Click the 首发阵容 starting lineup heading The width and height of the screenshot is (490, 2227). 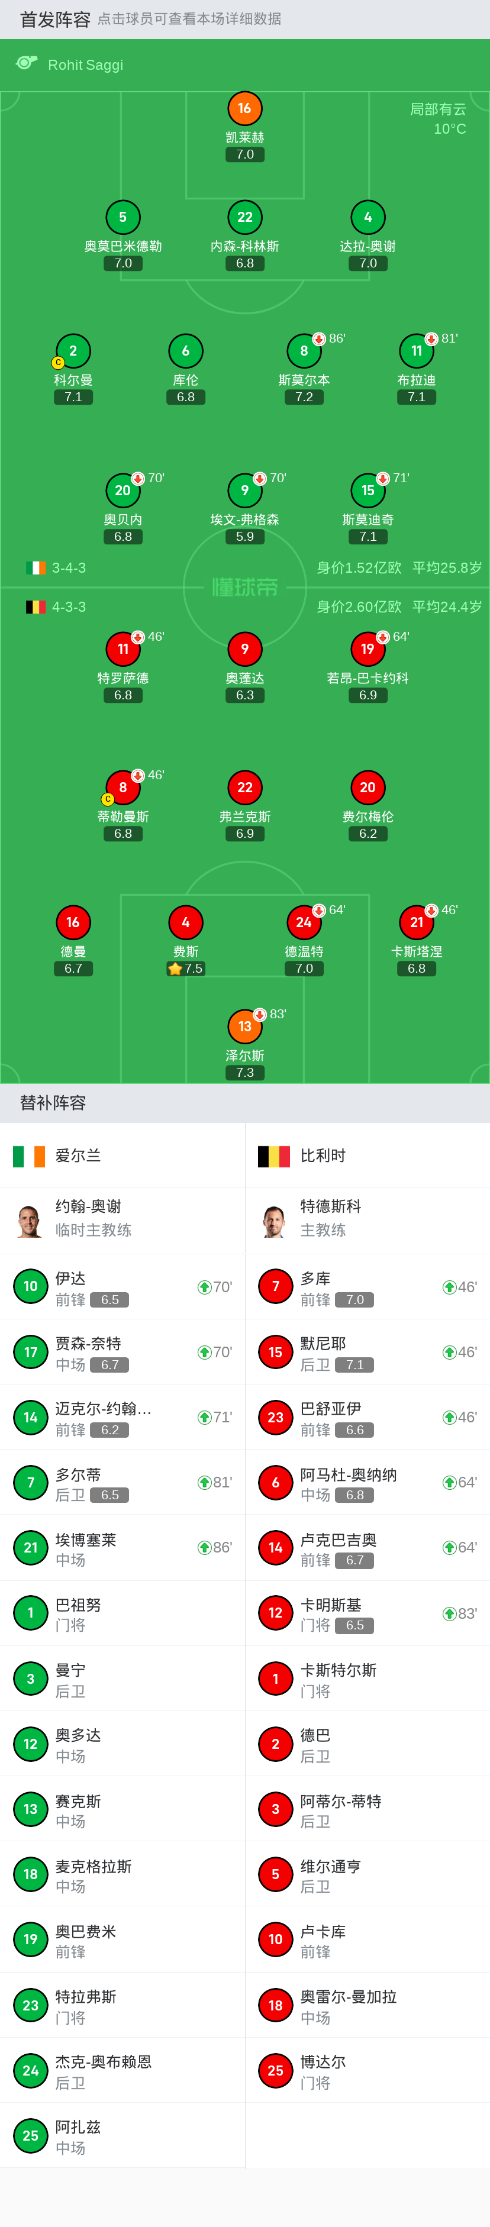[55, 19]
